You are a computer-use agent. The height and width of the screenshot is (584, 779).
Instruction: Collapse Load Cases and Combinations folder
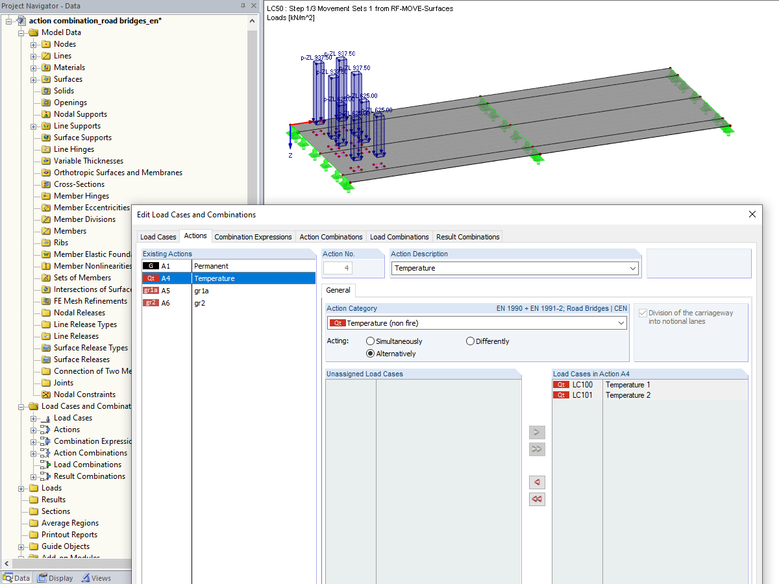click(21, 406)
